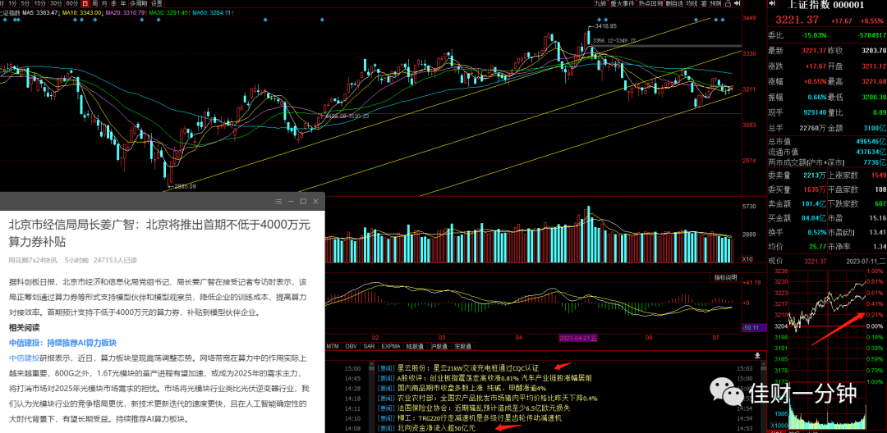Switch chart to 1分 period

12,3
